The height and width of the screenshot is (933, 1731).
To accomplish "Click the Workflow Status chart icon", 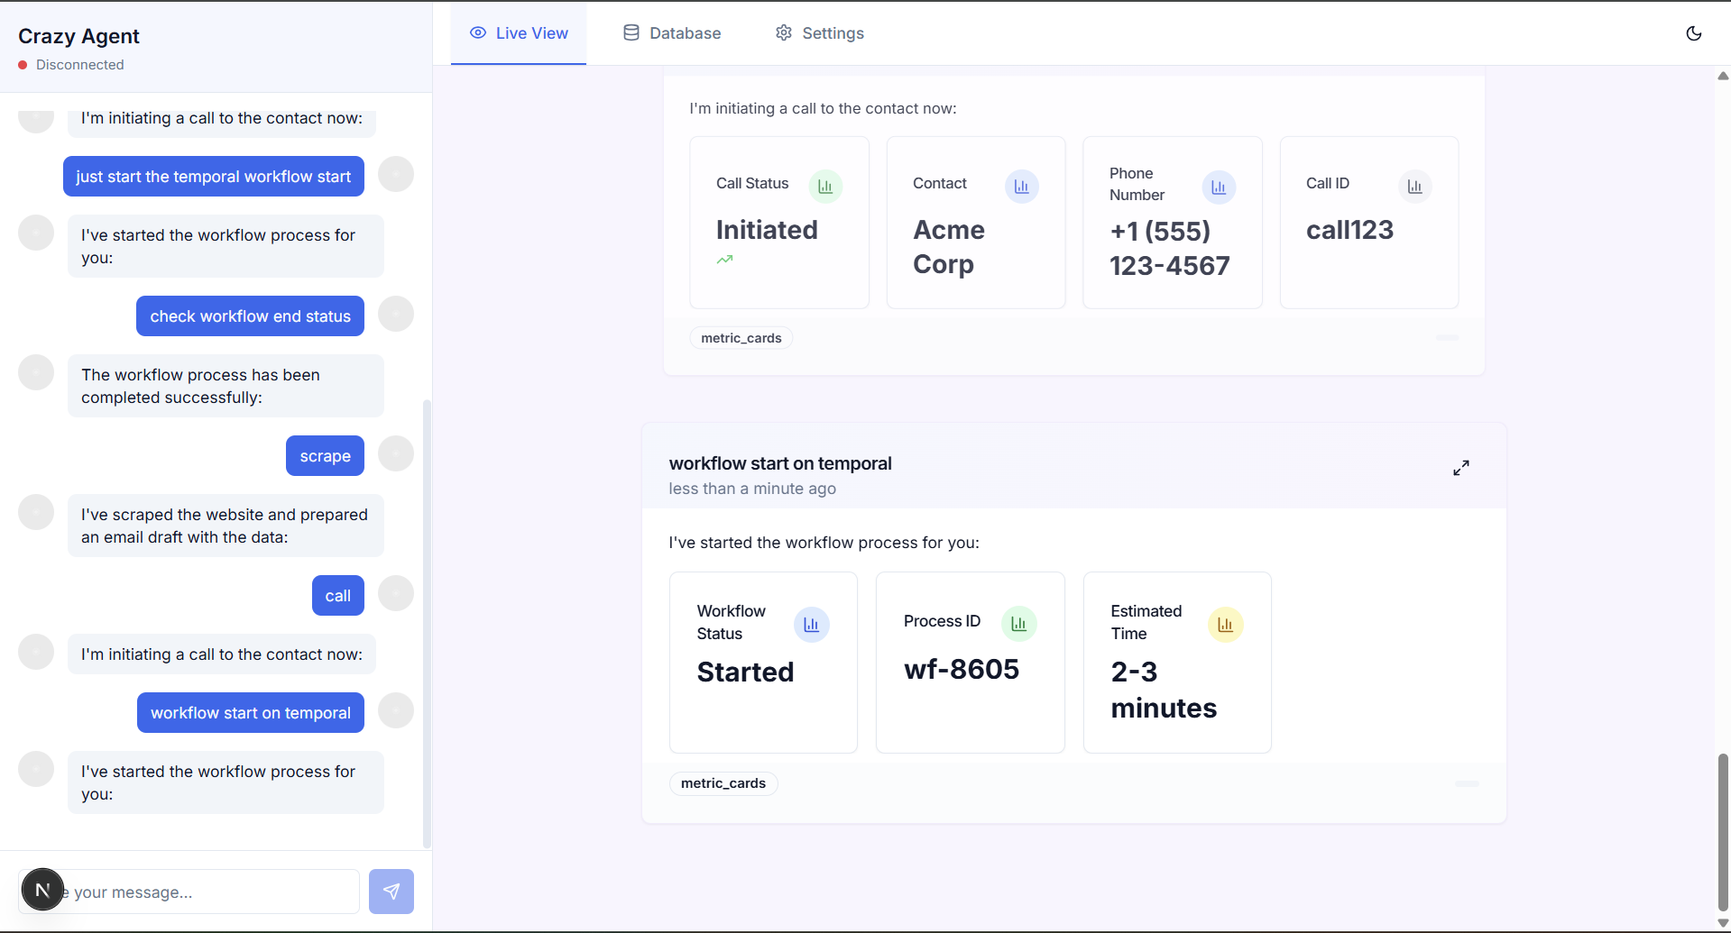I will [812, 624].
